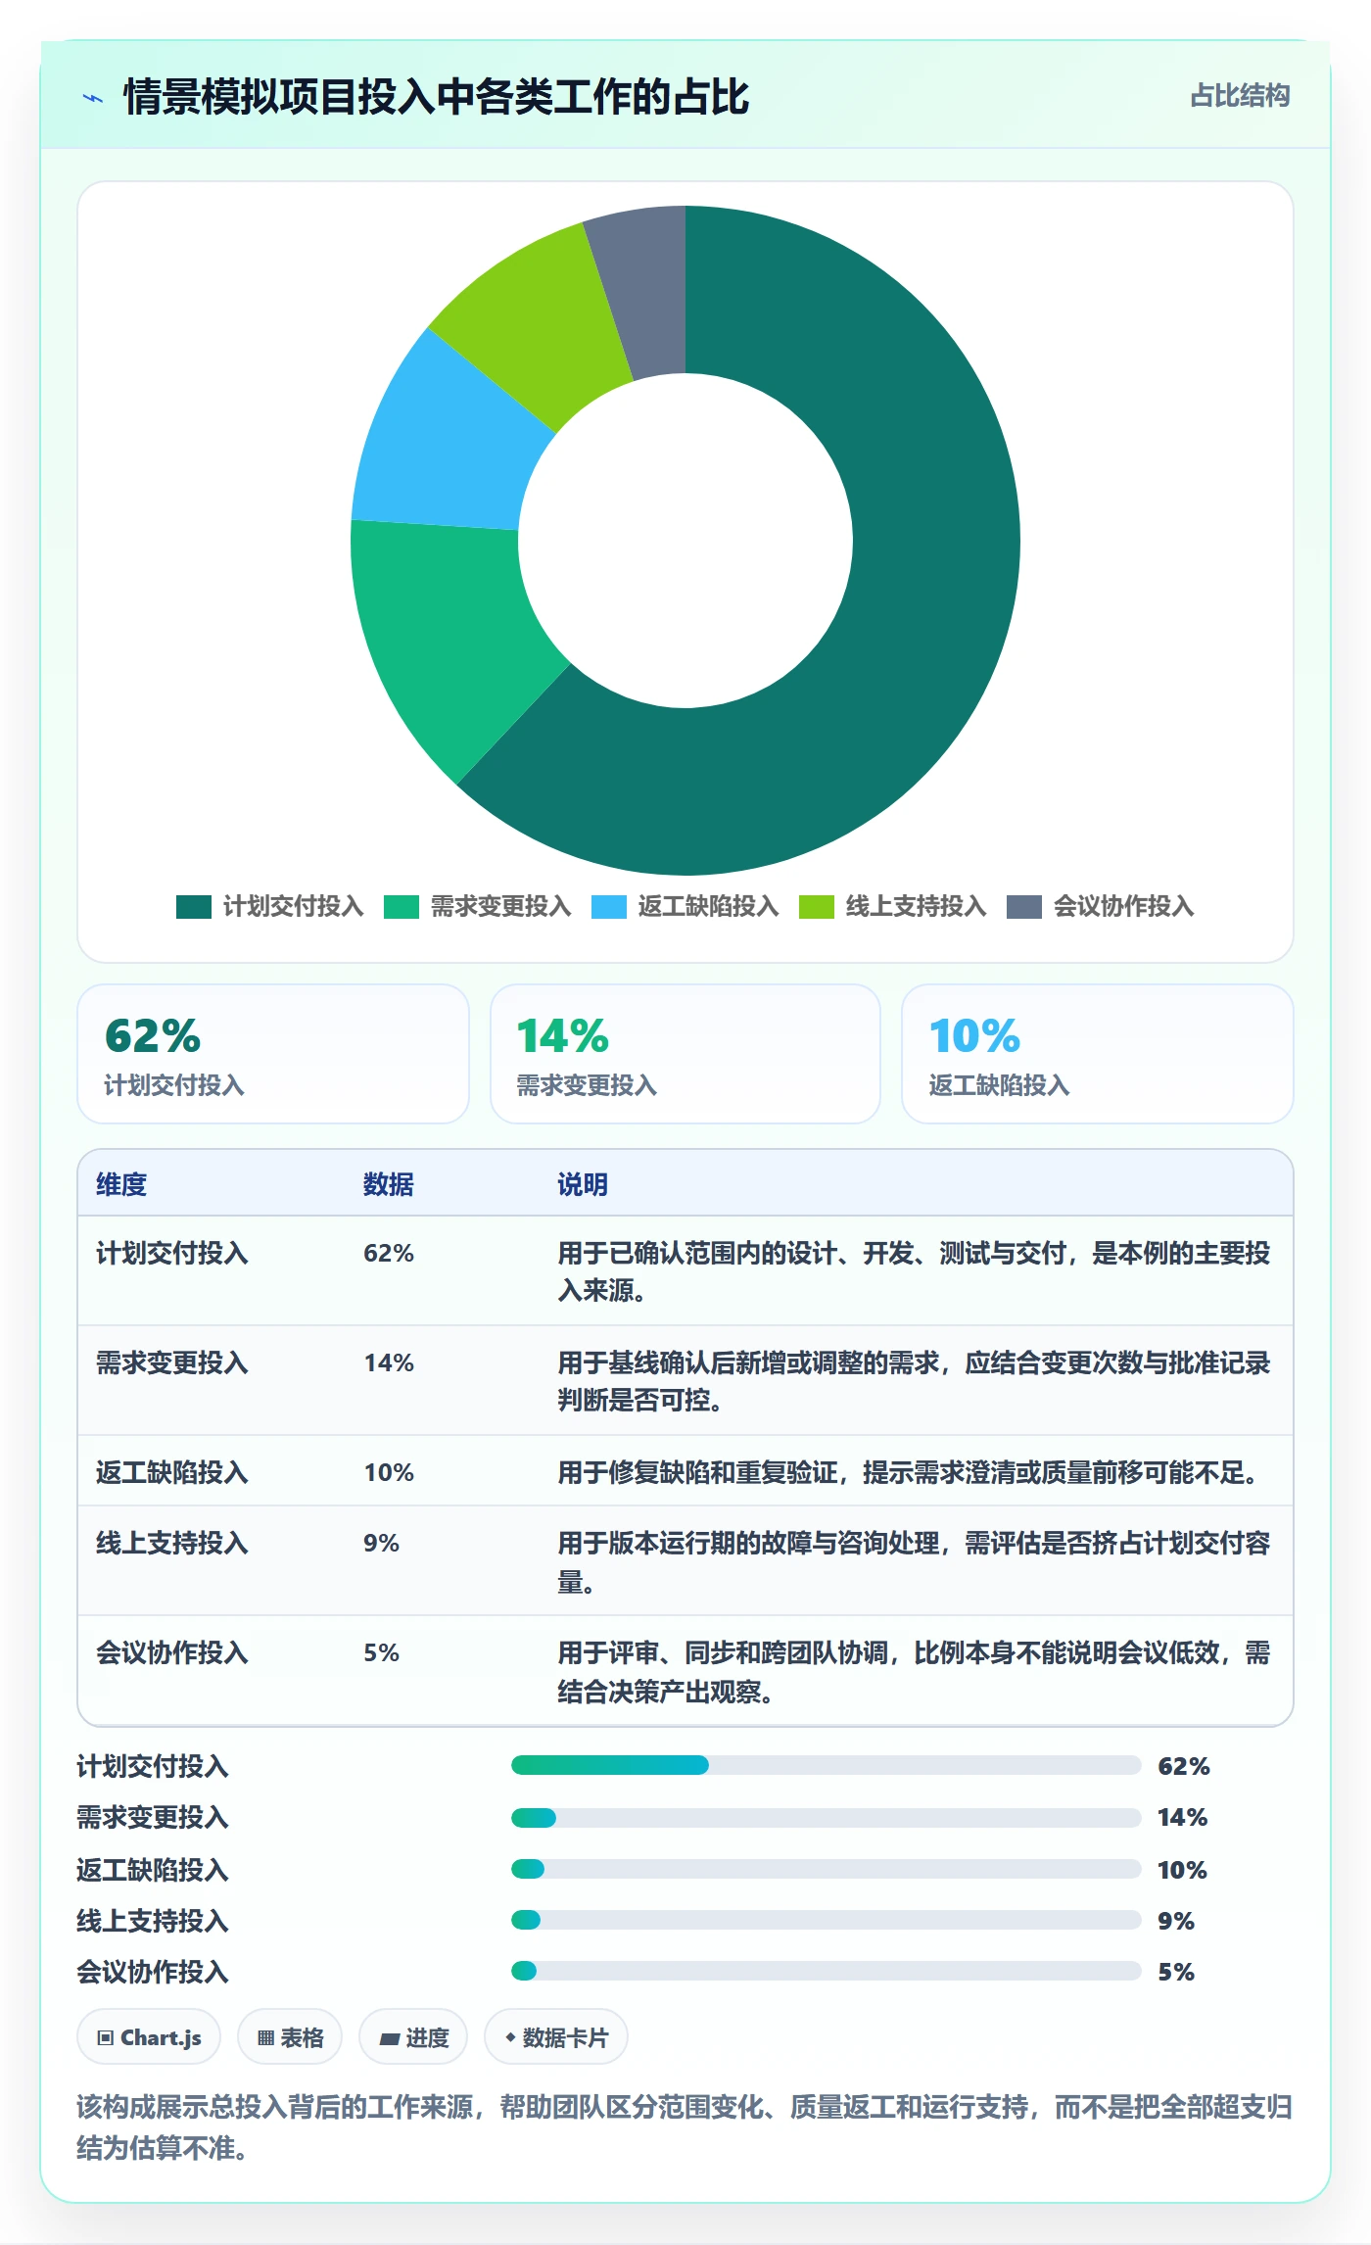This screenshot has width=1371, height=2245.
Task: Click the Chart.js chip below the progress bars
Action: pos(149,2037)
